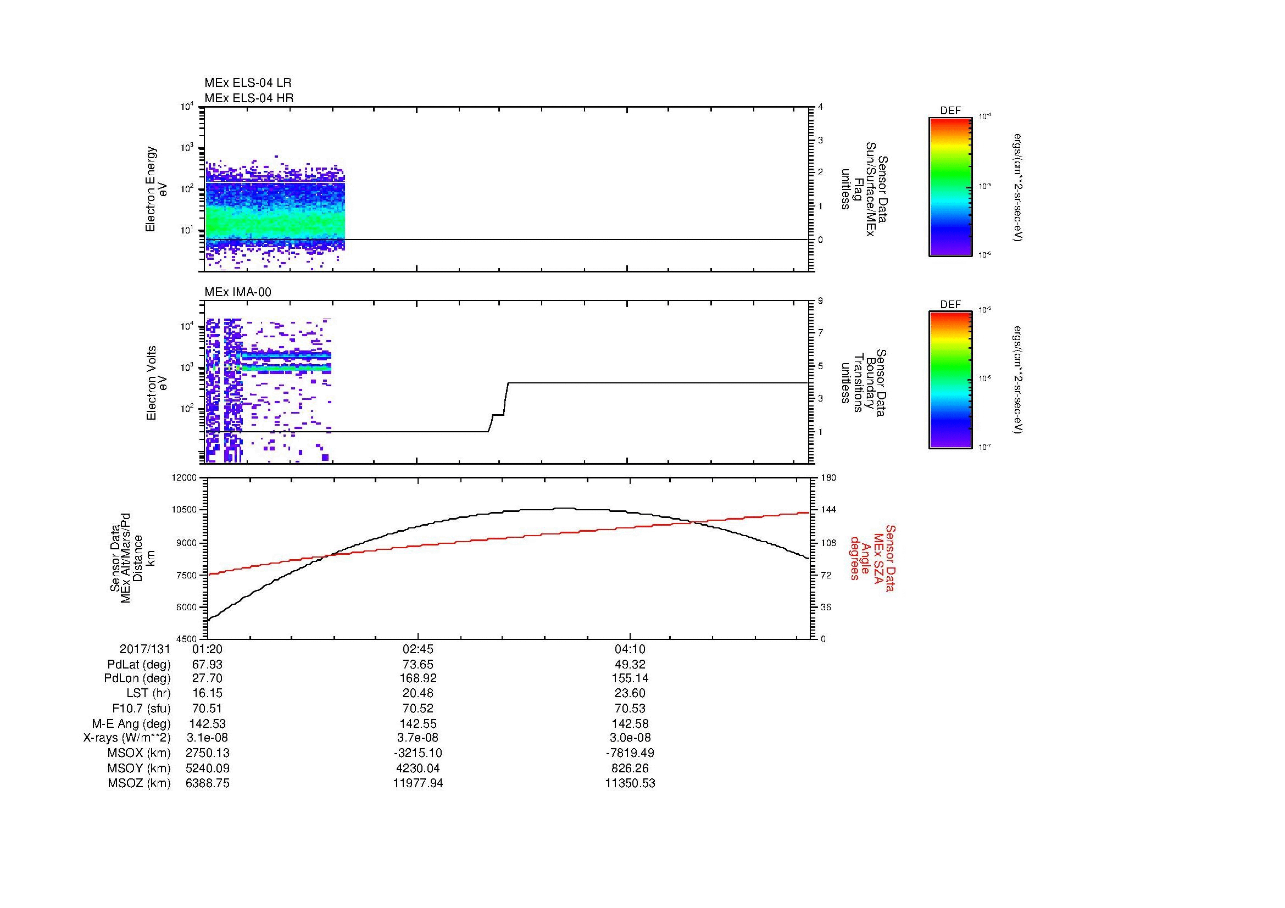Image resolution: width=1285 pixels, height=908 pixels.
Task: Click the 01:20 time tick label
Action: (208, 649)
